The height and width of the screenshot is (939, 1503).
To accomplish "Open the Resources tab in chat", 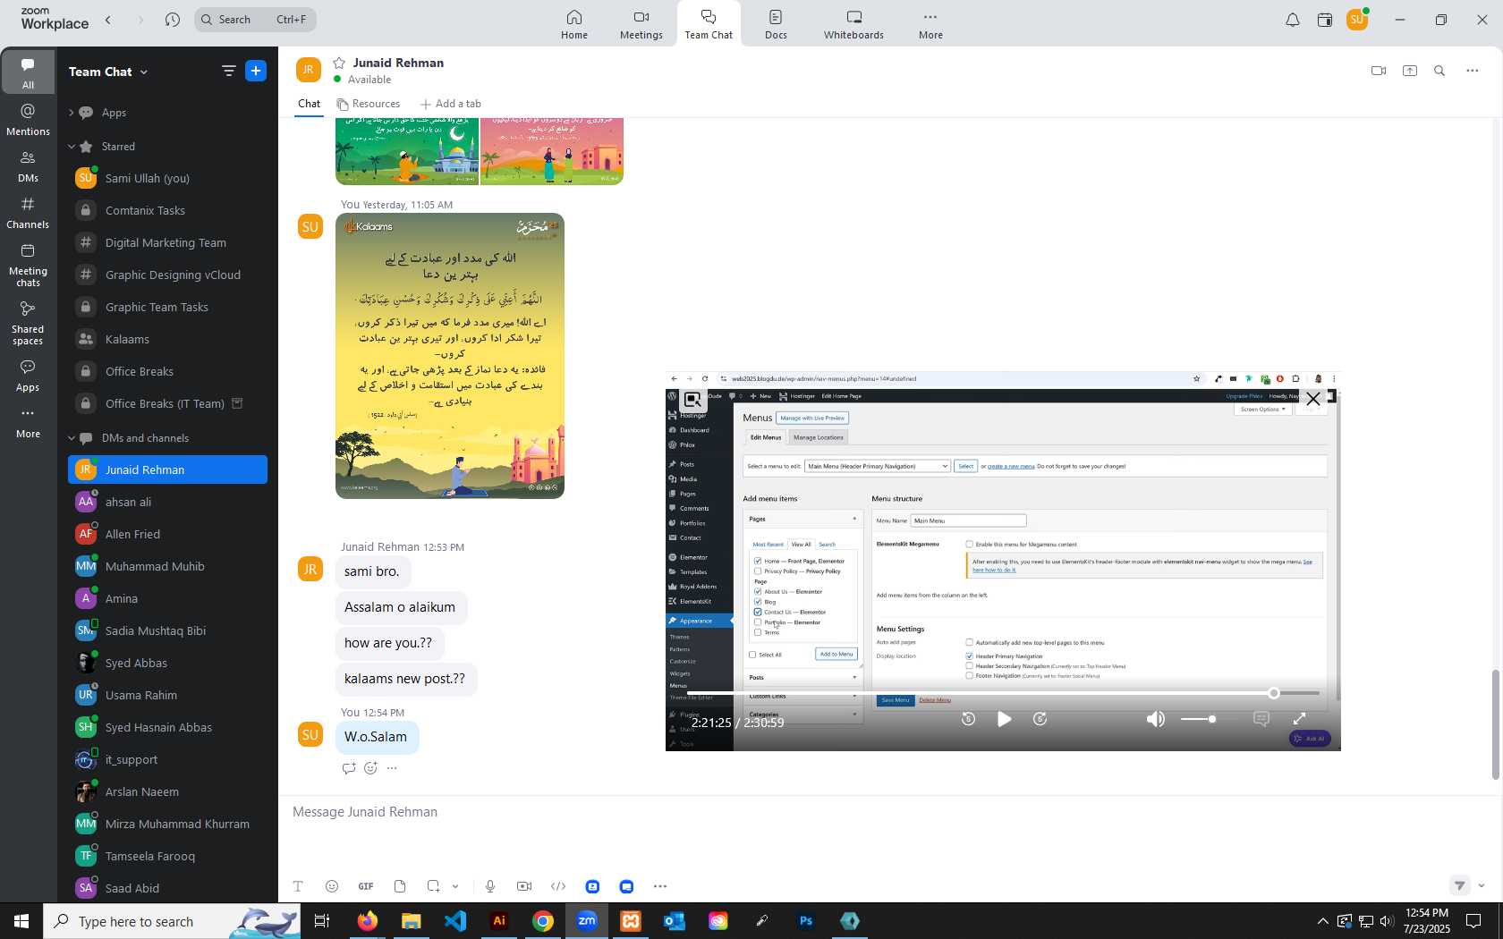I will pyautogui.click(x=368, y=104).
